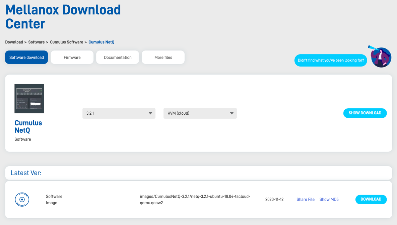Switch to the Firmware tab

[72, 58]
